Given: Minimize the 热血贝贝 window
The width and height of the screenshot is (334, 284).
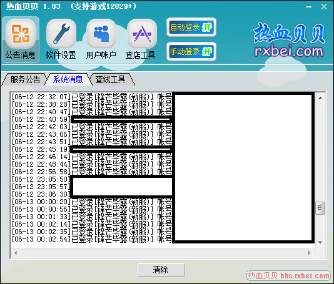Looking at the screenshot, I should pyautogui.click(x=308, y=7).
